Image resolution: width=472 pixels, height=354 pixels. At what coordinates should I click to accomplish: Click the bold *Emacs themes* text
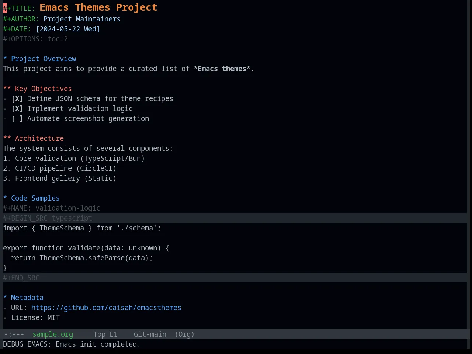coord(222,69)
